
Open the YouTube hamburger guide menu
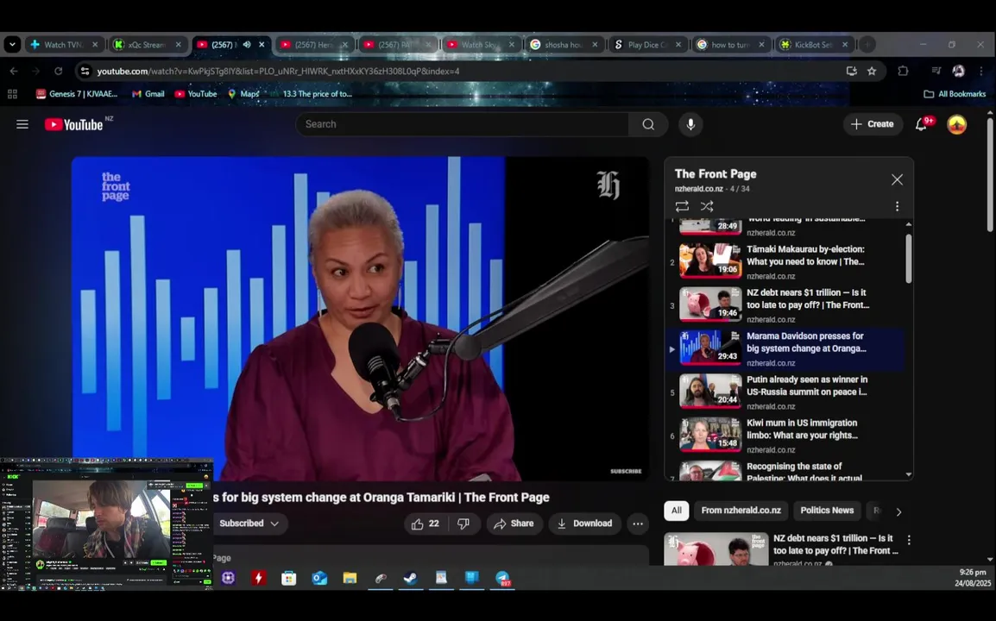click(22, 124)
